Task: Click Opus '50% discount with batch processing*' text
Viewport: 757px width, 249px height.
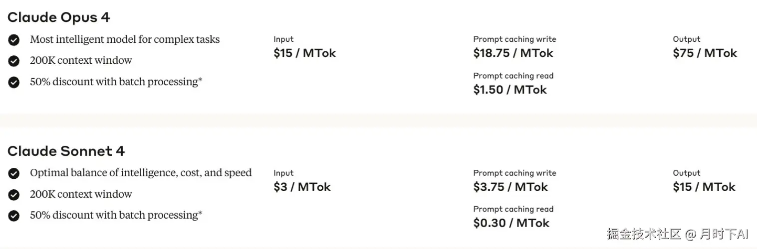Action: click(116, 82)
